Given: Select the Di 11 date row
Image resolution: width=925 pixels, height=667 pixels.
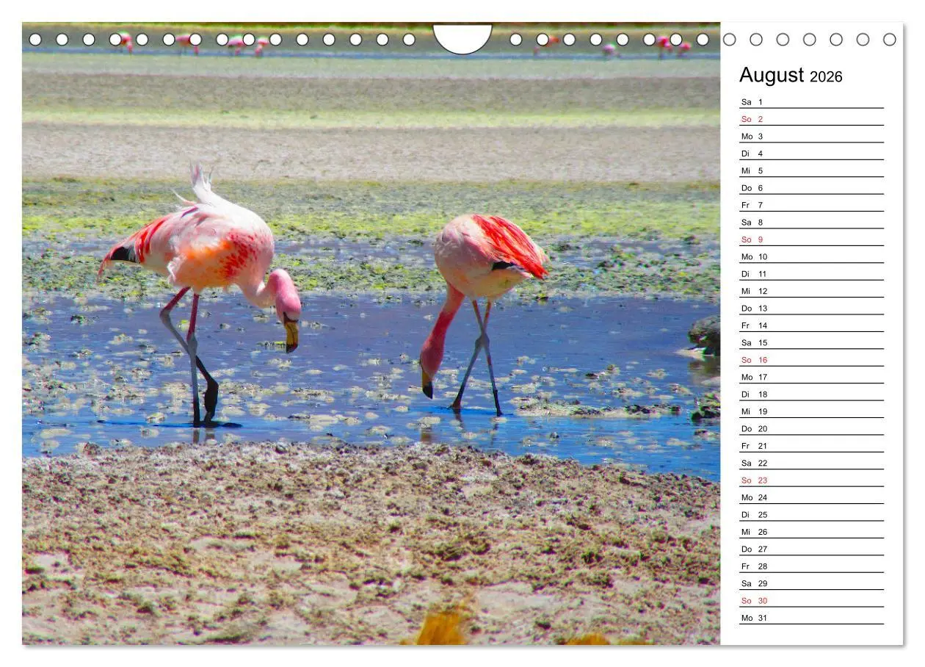Looking at the screenshot, I should pos(811,274).
